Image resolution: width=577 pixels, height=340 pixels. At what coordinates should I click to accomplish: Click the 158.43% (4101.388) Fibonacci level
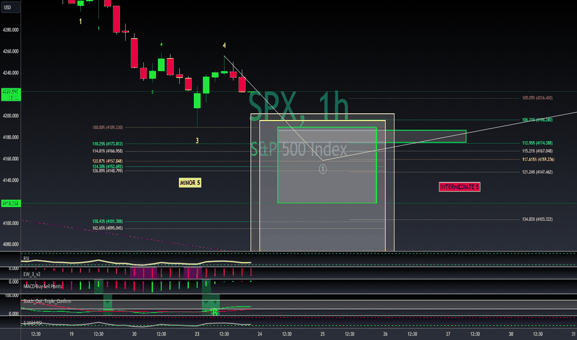[x=108, y=221]
